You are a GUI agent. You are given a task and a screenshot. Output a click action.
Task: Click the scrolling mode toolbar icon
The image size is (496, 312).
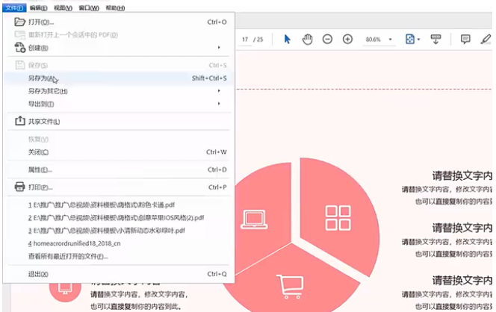pyautogui.click(x=435, y=40)
